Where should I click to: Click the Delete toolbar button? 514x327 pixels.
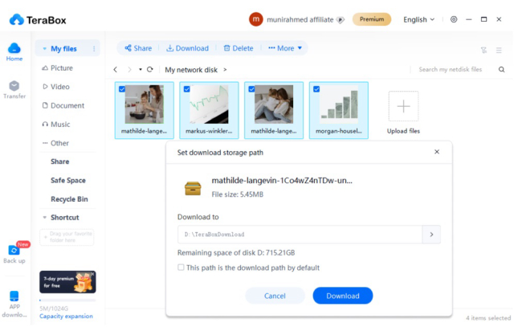pyautogui.click(x=239, y=48)
